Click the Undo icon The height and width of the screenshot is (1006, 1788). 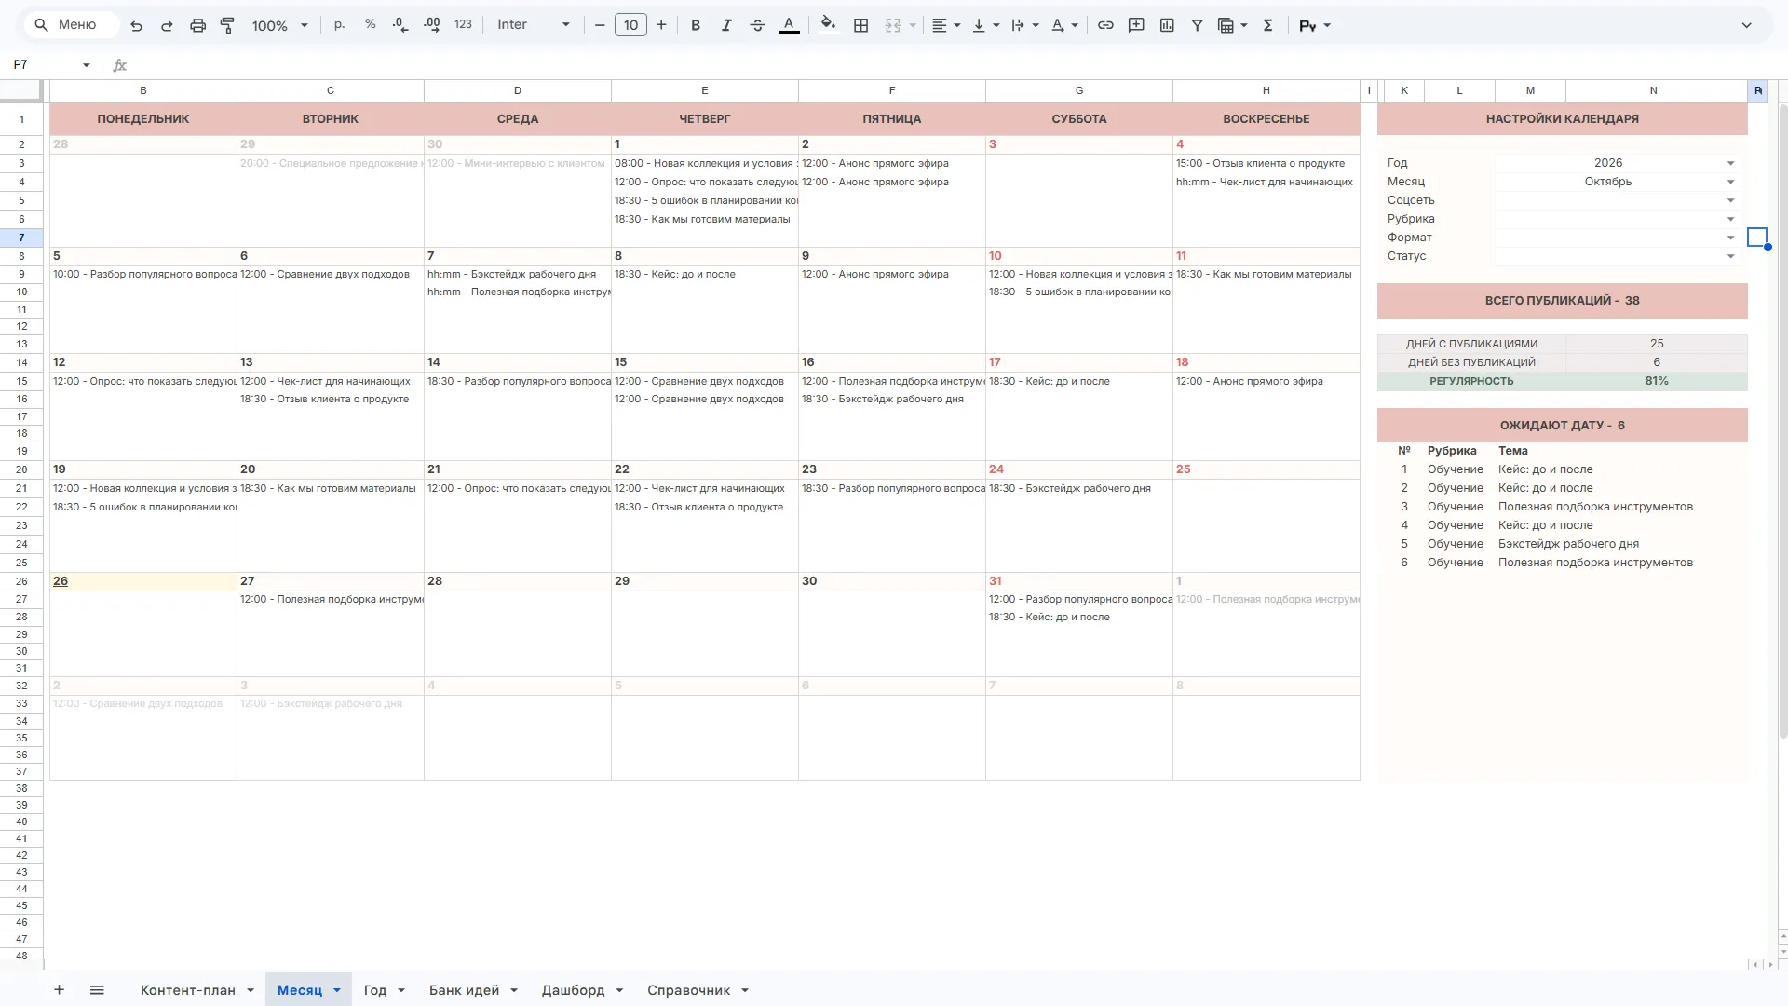[x=137, y=26]
